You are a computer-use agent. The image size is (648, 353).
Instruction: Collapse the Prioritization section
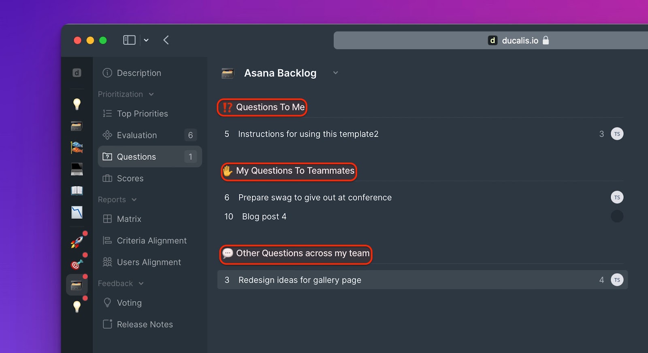point(151,94)
